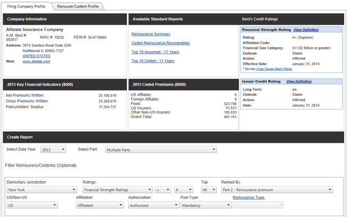Open the Authorization dropdown
This screenshot has height=217, width=347.
[x=154, y=205]
